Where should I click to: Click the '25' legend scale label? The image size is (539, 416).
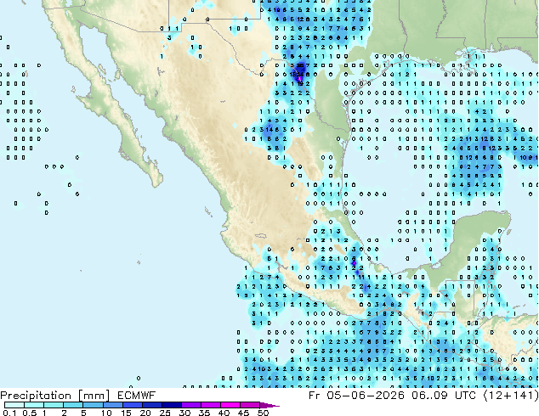pos(165,413)
